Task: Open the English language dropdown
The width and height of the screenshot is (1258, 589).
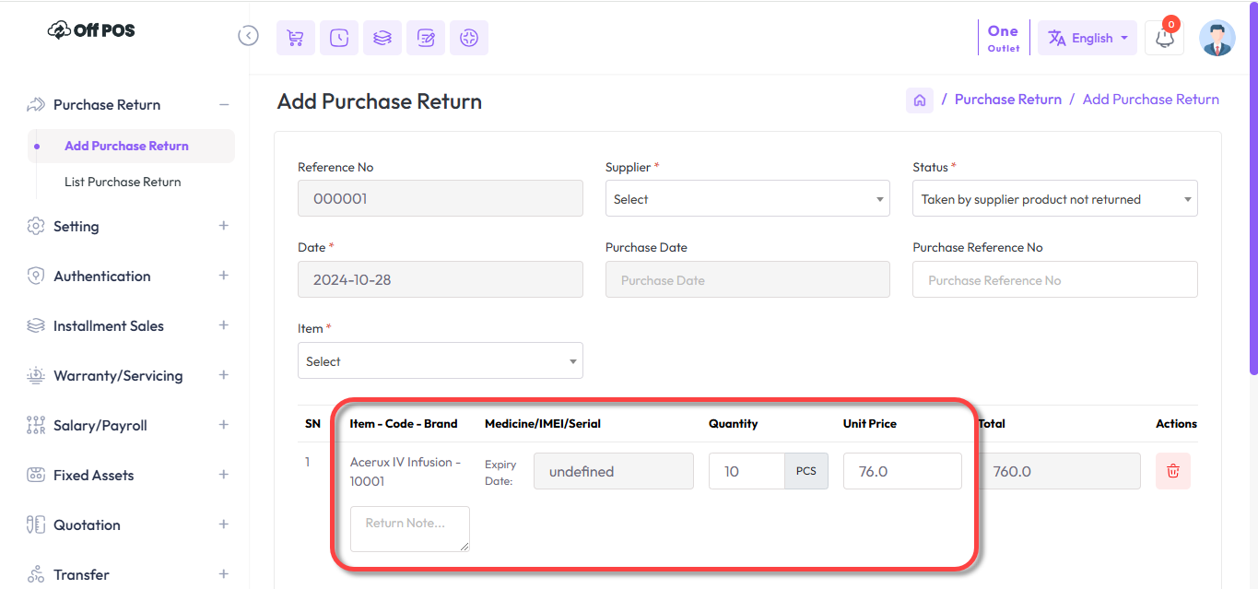Action: click(x=1088, y=38)
